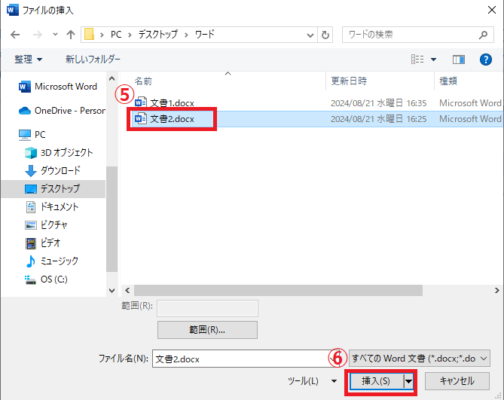
Task: Open help with the question mark
Action: pyautogui.click(x=486, y=60)
